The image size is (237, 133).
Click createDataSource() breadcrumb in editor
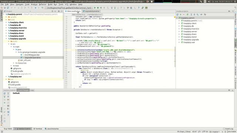tap(95, 15)
